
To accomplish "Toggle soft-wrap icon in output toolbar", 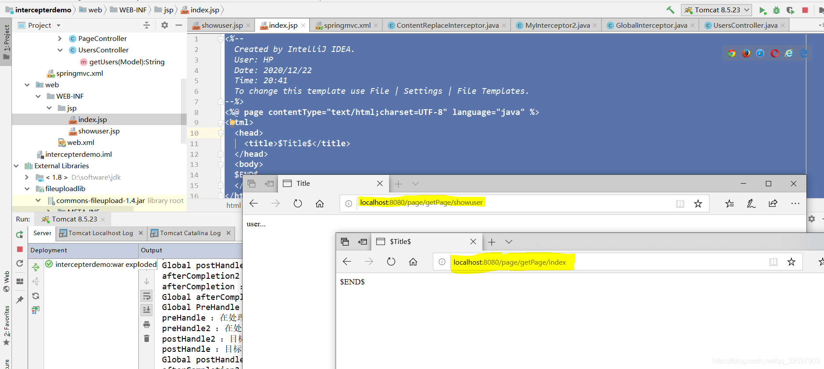I will (147, 296).
